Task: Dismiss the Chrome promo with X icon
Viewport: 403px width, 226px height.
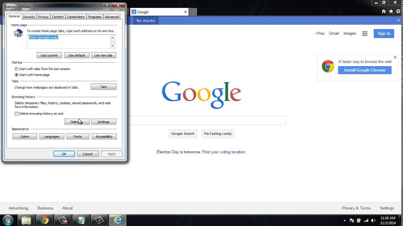Action: [395, 57]
